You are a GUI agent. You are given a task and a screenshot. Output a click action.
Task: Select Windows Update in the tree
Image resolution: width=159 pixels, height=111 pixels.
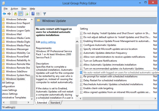[x=15, y=79]
